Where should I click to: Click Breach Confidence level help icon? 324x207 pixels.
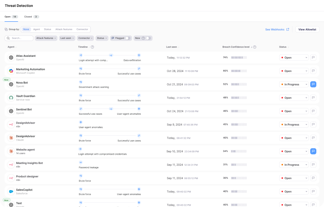tap(255, 47)
